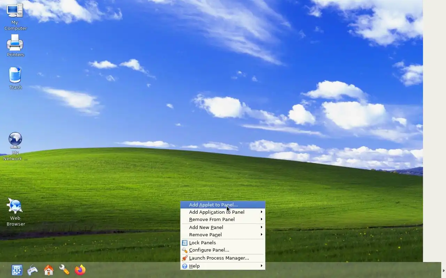Select the Printers desktop icon
The height and width of the screenshot is (278, 446).
15,46
